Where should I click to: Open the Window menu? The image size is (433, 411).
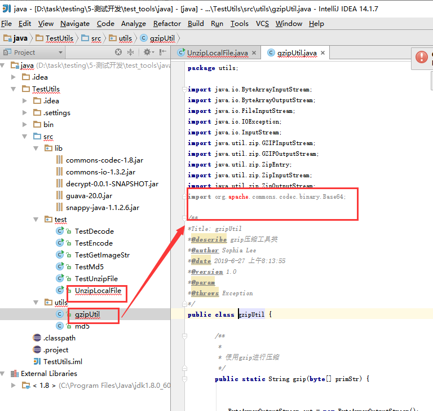point(289,24)
